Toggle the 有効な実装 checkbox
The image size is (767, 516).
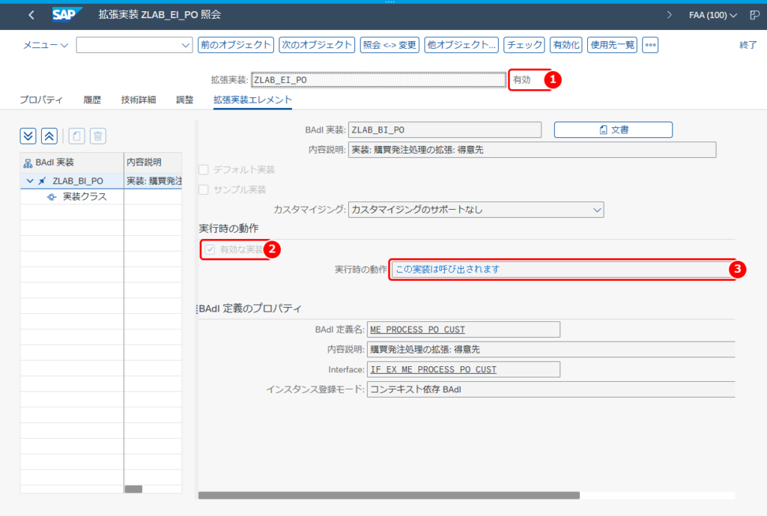210,249
